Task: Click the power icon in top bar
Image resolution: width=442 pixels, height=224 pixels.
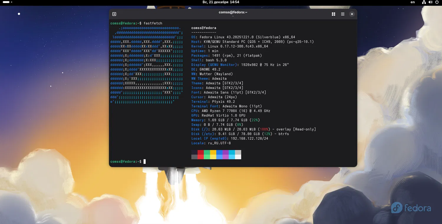Action: pos(436,2)
